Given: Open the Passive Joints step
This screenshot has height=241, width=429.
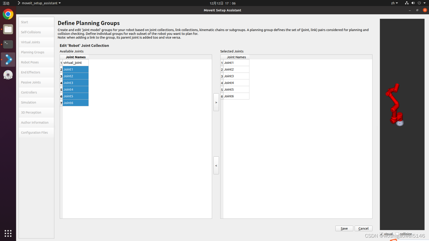Looking at the screenshot, I should coord(36,83).
